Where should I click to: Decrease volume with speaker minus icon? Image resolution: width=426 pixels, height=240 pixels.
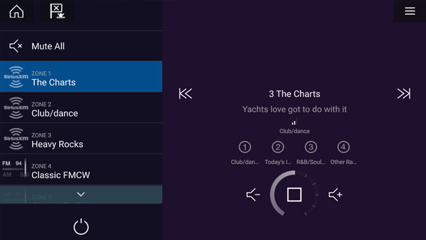253,195
